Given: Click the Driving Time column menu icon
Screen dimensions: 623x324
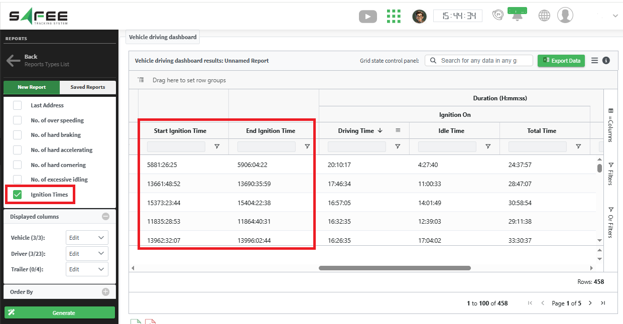Looking at the screenshot, I should coord(398,130).
